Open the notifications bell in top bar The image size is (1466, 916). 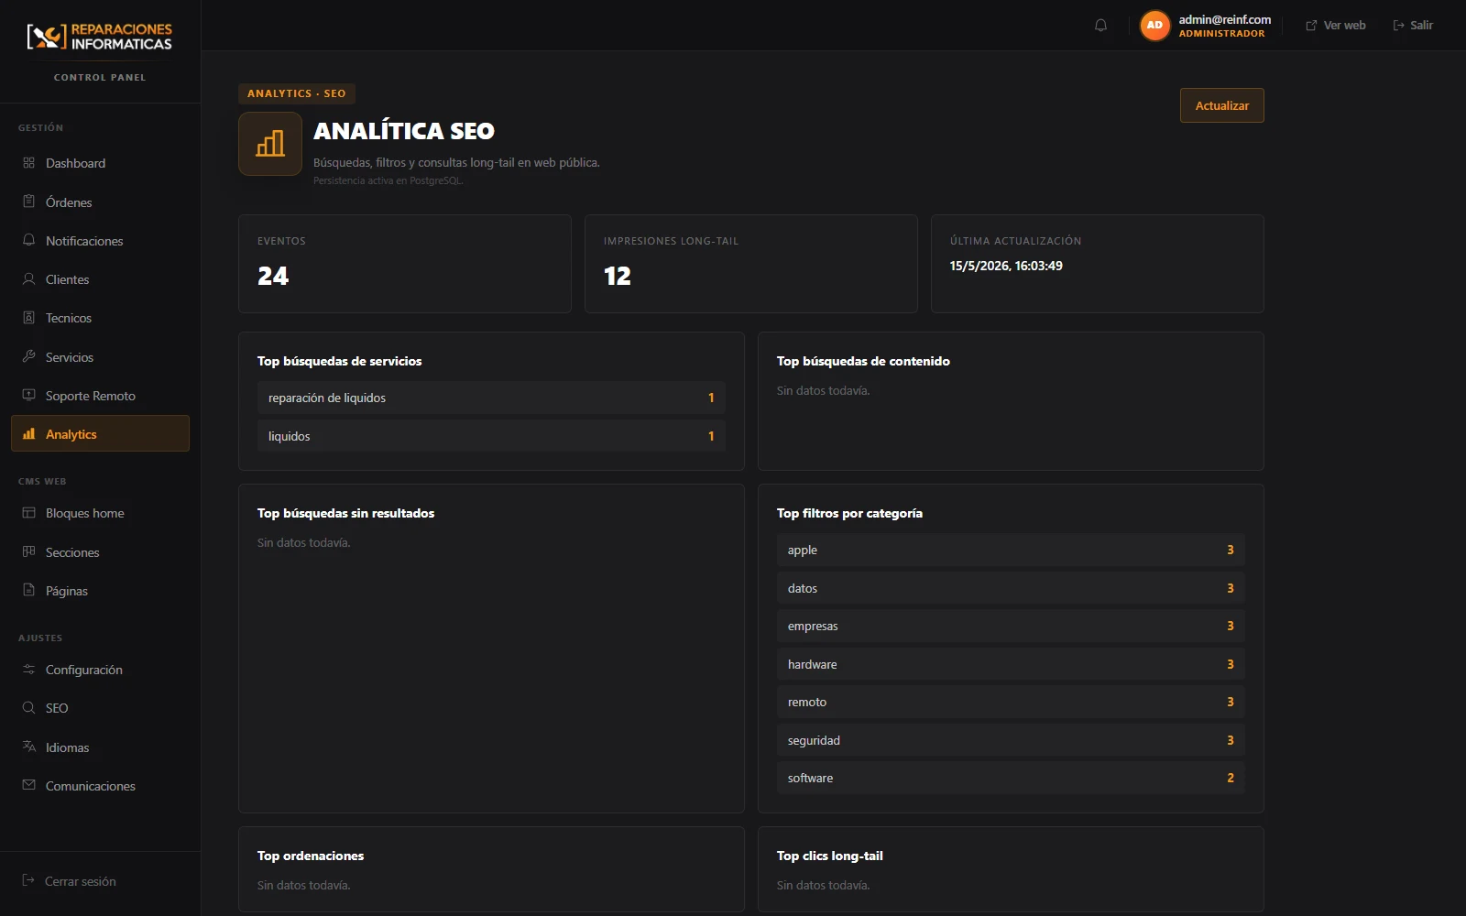1100,26
